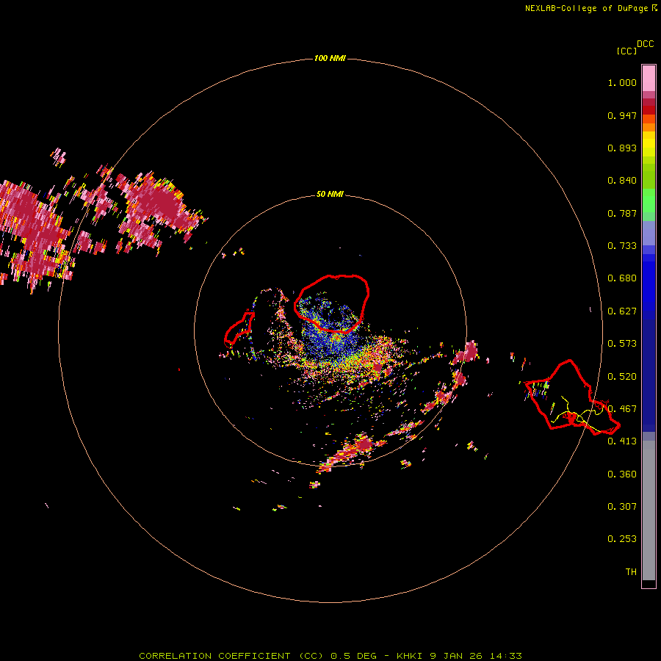The height and width of the screenshot is (661, 661).
Task: Click the 0.947 color scale value
Action: tap(622, 115)
